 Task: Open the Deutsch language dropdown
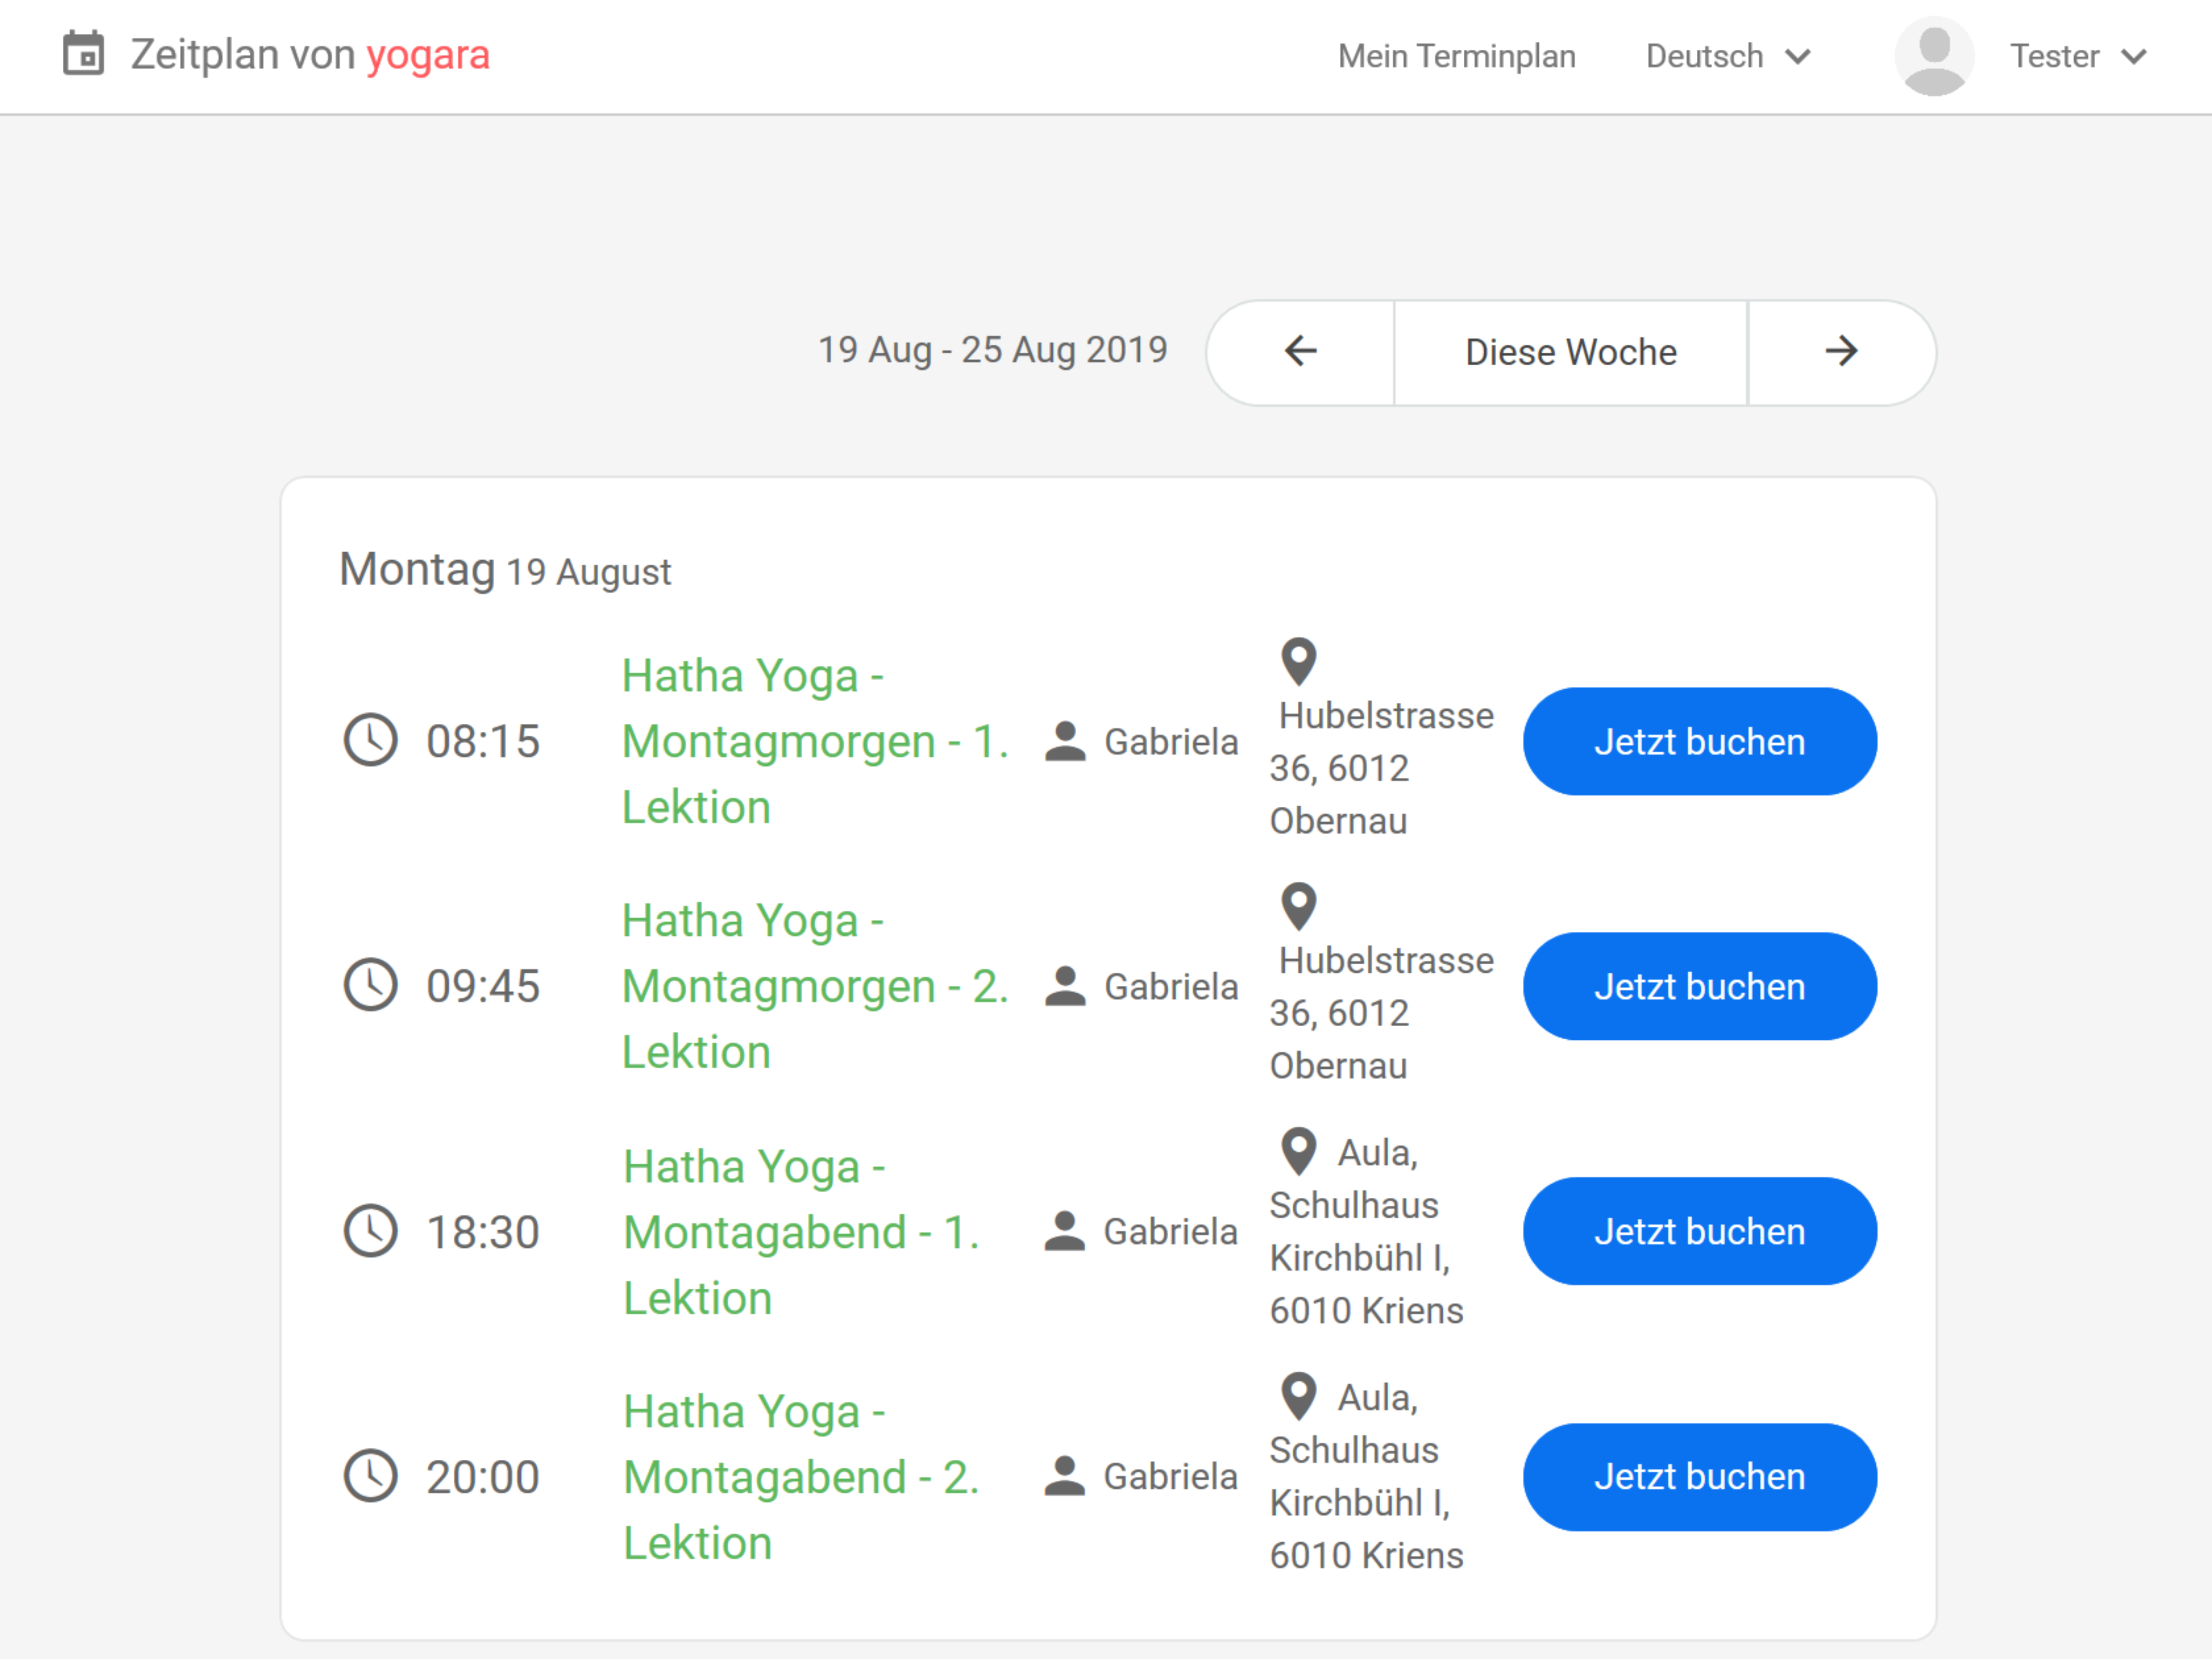click(1728, 56)
